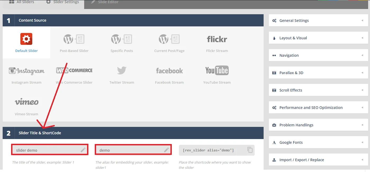Pick the WooCommerce Slider logo
This screenshot has width=370, height=172.
click(74, 70)
